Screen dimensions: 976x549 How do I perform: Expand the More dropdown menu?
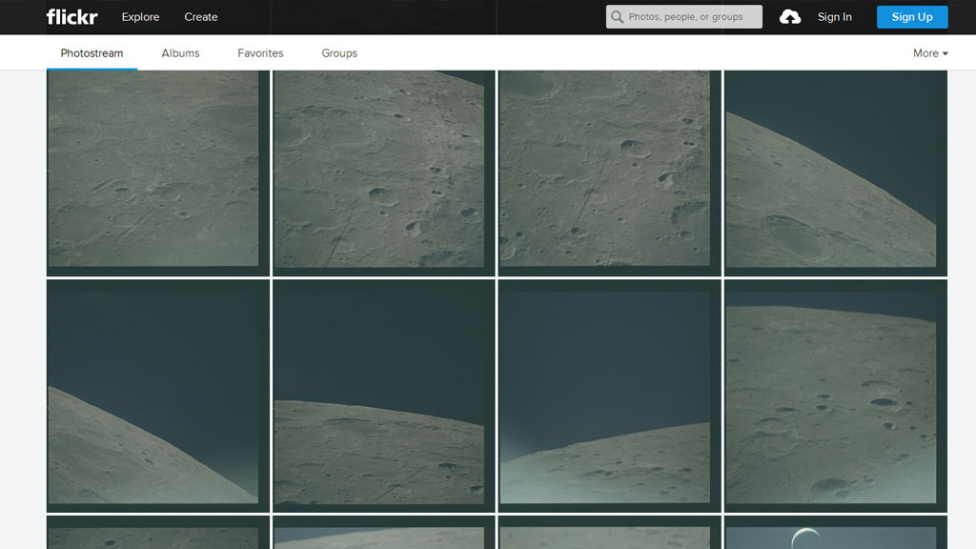(x=930, y=53)
